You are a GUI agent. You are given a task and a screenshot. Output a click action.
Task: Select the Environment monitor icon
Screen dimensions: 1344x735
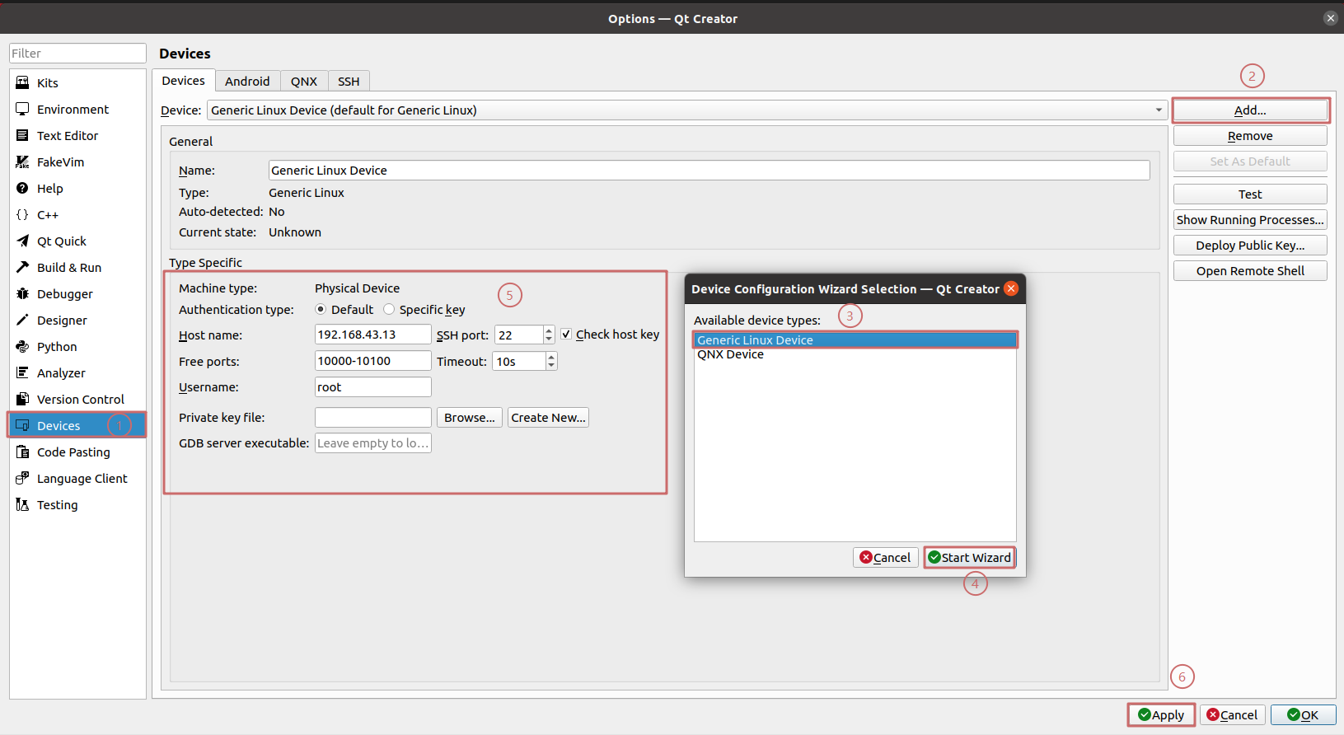[22, 109]
